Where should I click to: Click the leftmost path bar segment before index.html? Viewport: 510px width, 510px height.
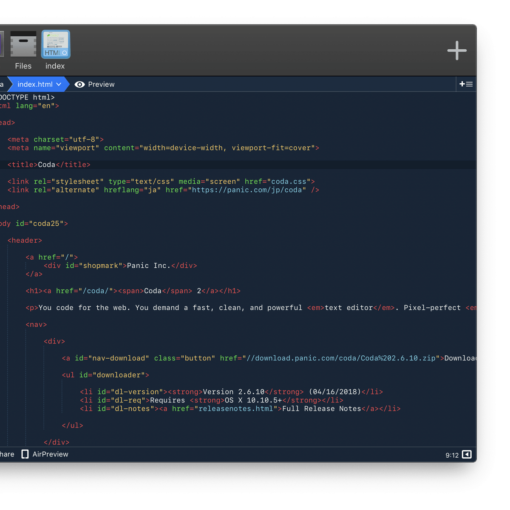pos(3,85)
